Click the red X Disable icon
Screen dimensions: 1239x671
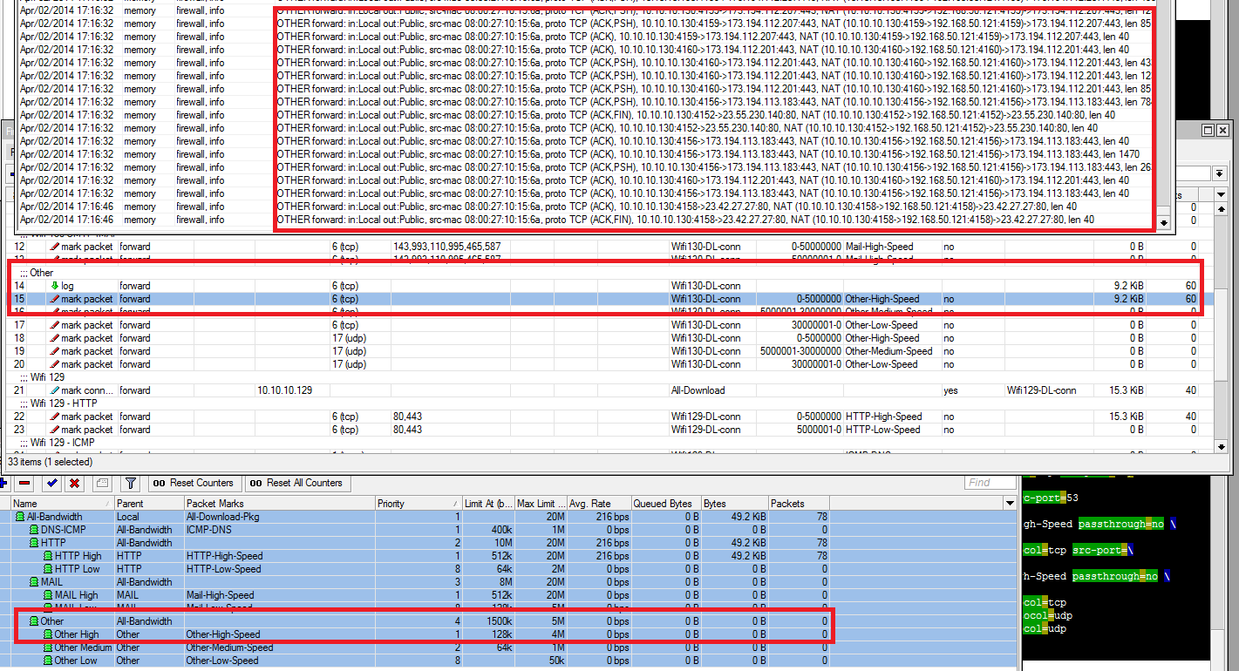coord(75,483)
